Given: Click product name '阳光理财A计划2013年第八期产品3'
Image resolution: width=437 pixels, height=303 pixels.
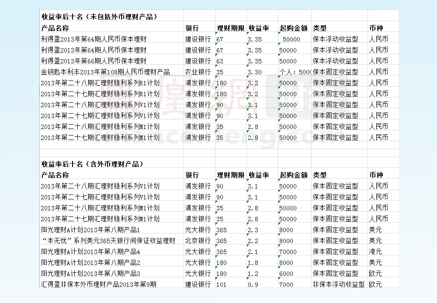Looking at the screenshot, I should point(90,273).
